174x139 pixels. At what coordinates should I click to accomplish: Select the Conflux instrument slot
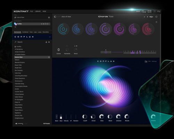(x=32, y=24)
